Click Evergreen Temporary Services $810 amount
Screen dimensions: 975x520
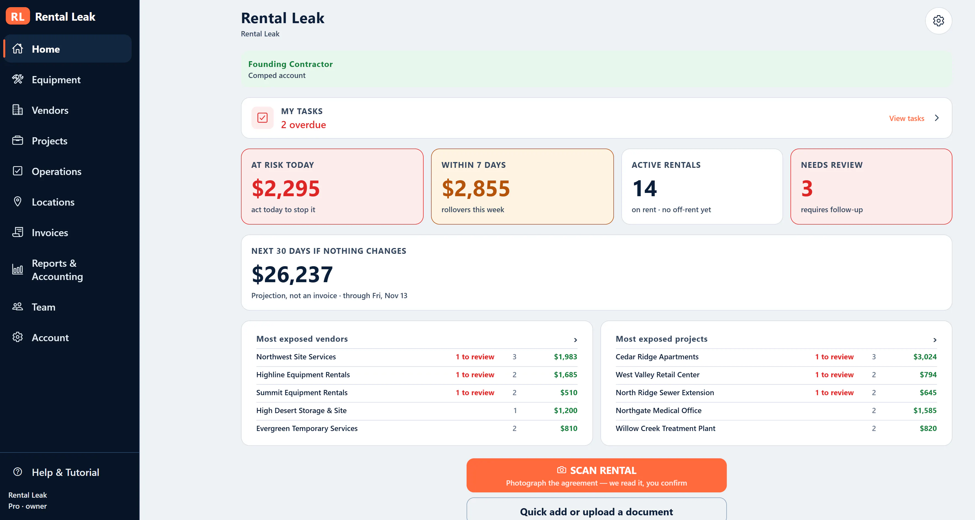(x=568, y=428)
